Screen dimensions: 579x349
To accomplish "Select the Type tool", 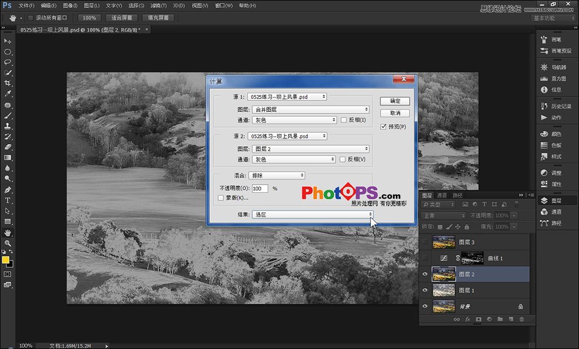I will coord(8,200).
